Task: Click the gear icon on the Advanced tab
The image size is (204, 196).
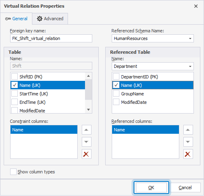Action: coord(40,19)
